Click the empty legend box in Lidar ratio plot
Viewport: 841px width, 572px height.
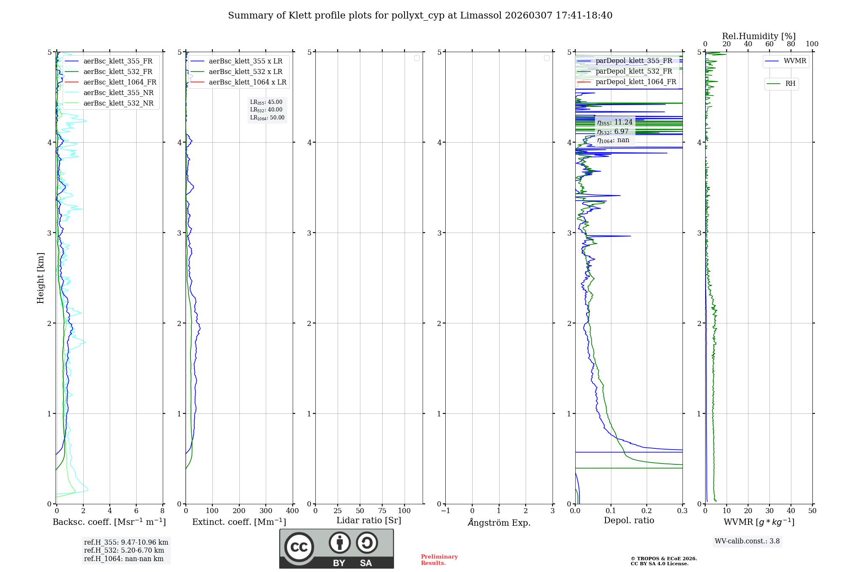[417, 58]
